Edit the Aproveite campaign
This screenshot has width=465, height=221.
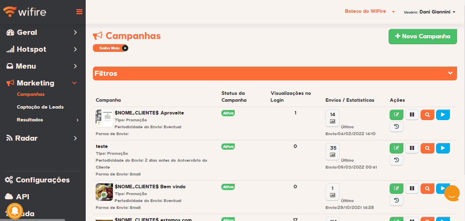(397, 115)
